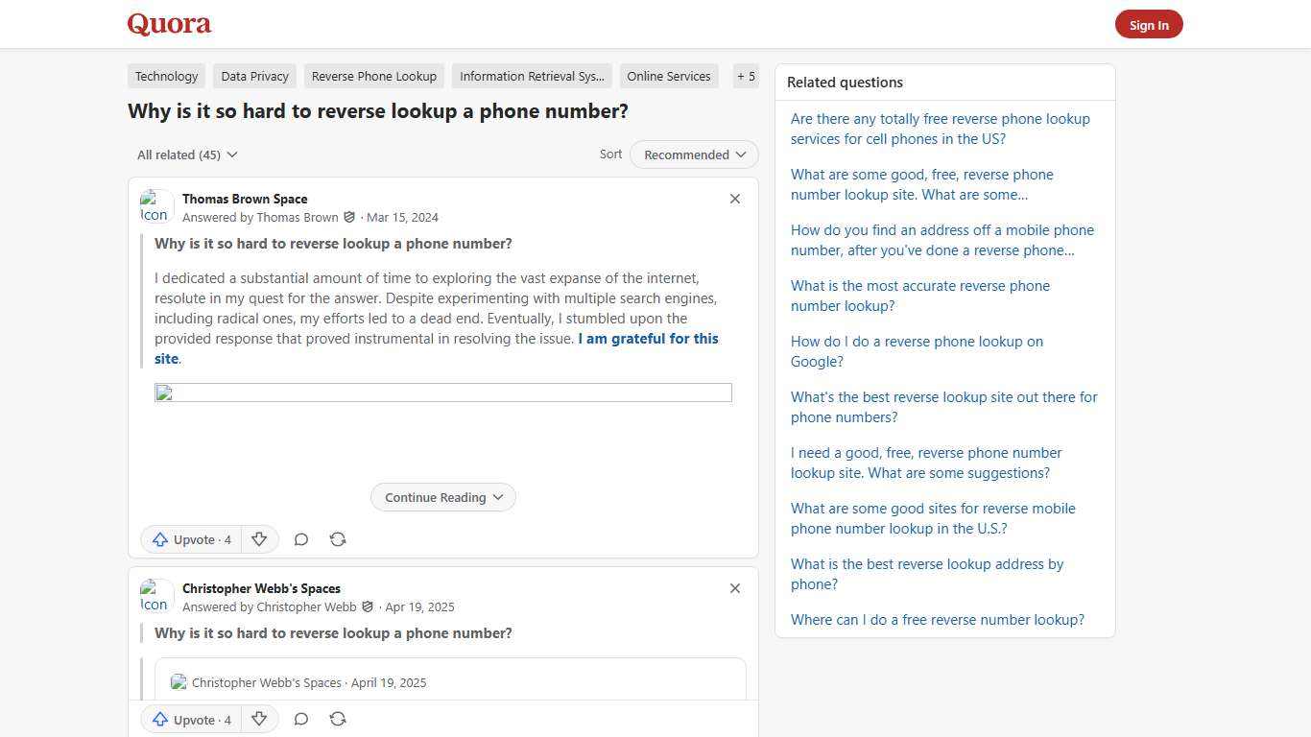Open the 'I am grateful for this site' link
The height and width of the screenshot is (737, 1311).
pyautogui.click(x=648, y=338)
